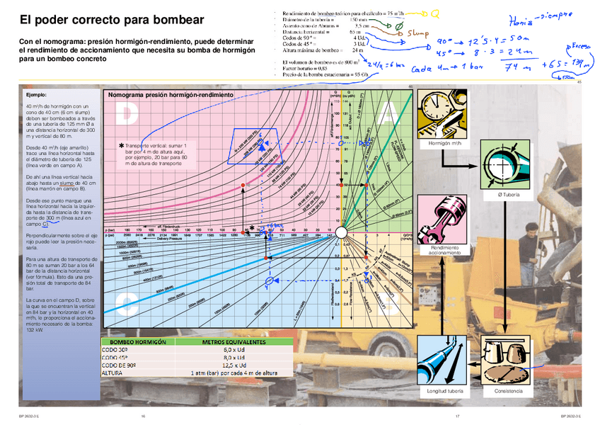Click the label 'Consistencia'
Image resolution: width=600 pixels, height=425 pixels.
point(508,391)
